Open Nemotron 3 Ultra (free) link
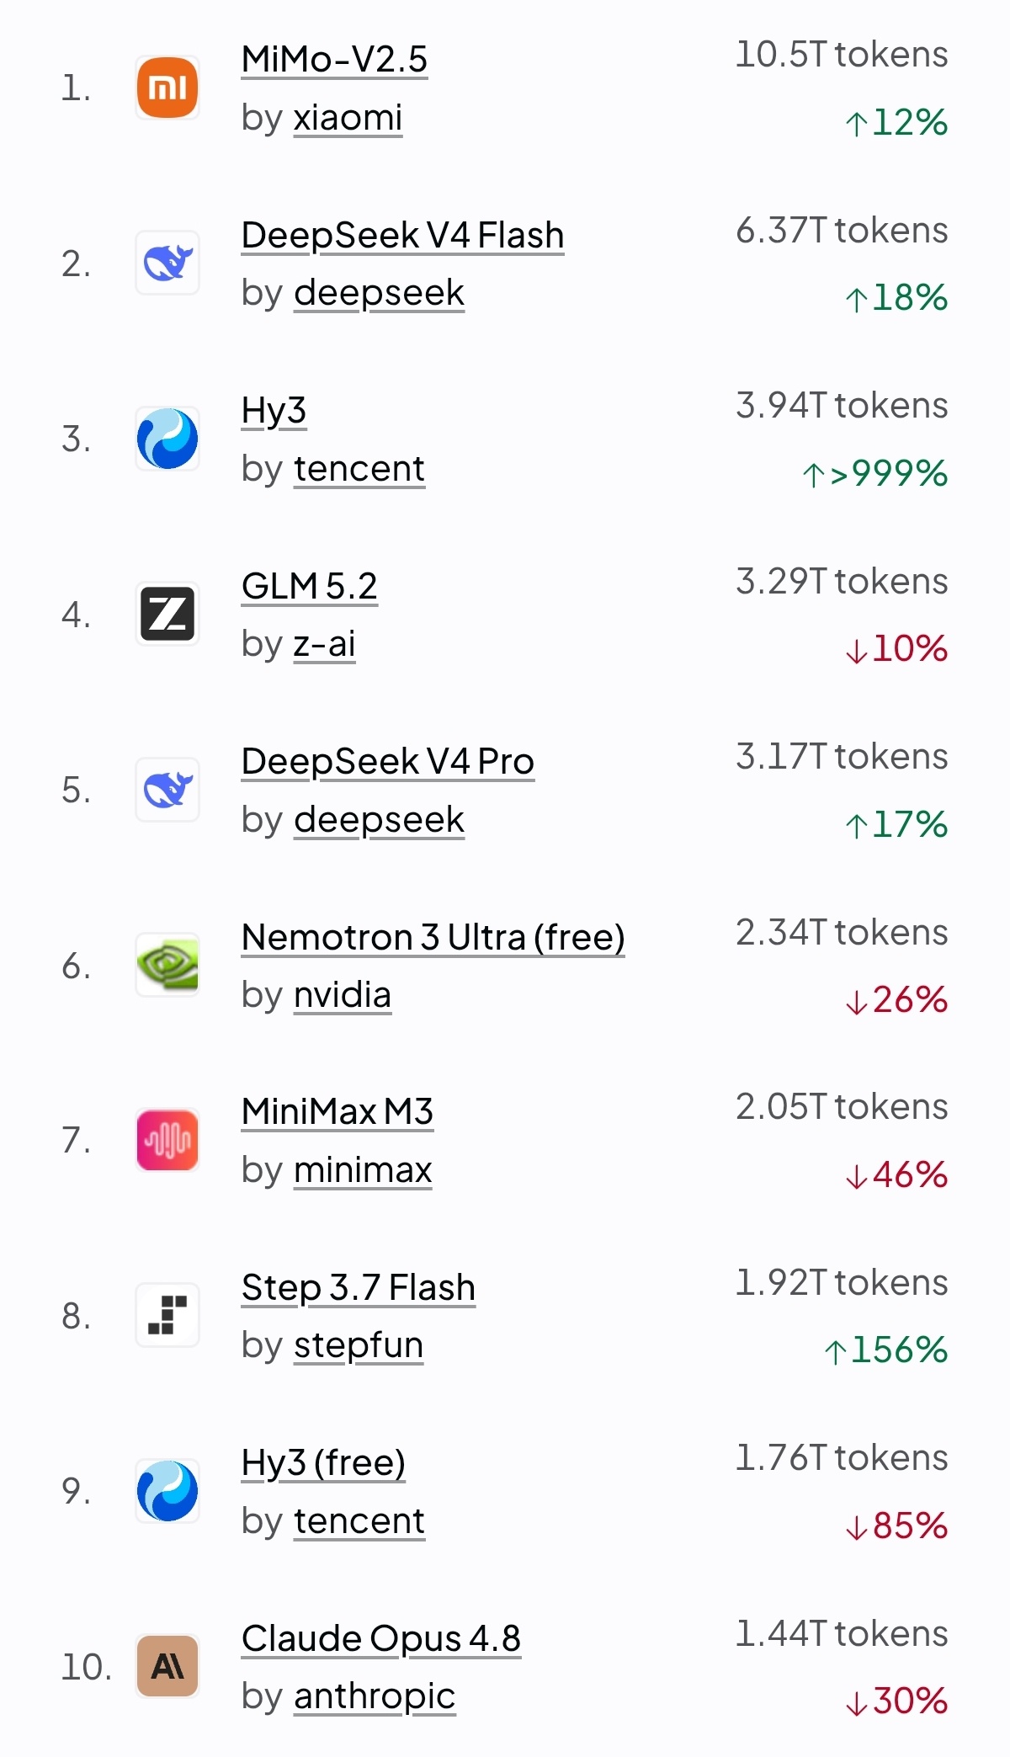 (x=433, y=937)
